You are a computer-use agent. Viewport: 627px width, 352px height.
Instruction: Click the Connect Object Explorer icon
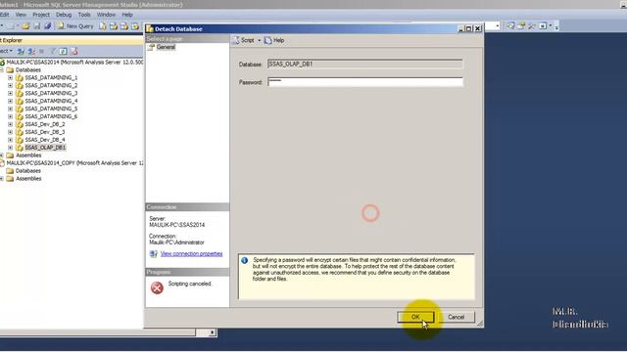coord(21,51)
